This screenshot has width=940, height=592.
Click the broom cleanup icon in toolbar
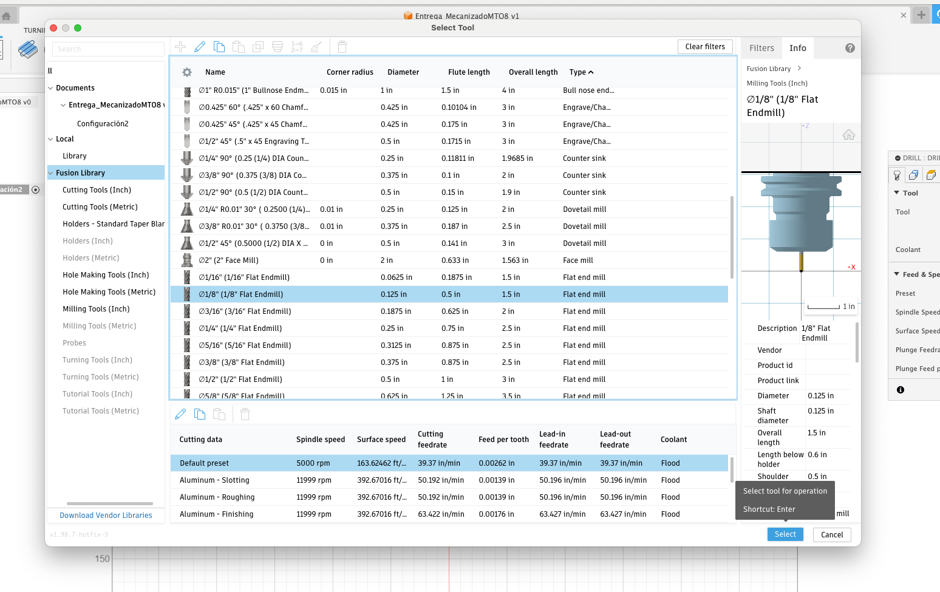tap(316, 47)
